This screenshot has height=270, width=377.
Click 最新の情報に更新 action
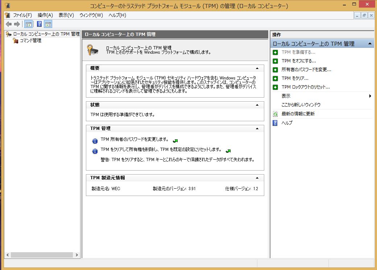click(298, 114)
